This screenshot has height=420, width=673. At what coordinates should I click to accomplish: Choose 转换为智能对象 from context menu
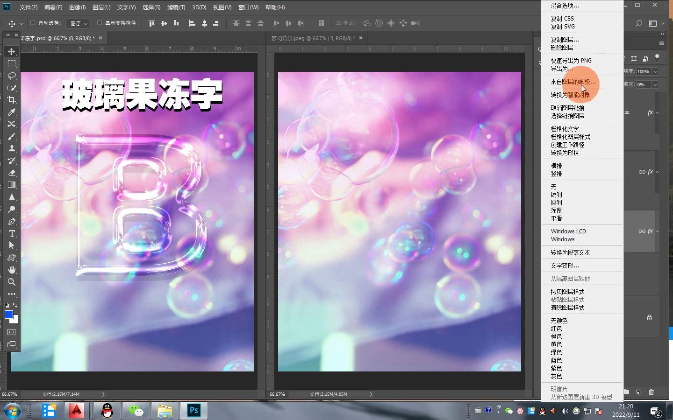(570, 95)
